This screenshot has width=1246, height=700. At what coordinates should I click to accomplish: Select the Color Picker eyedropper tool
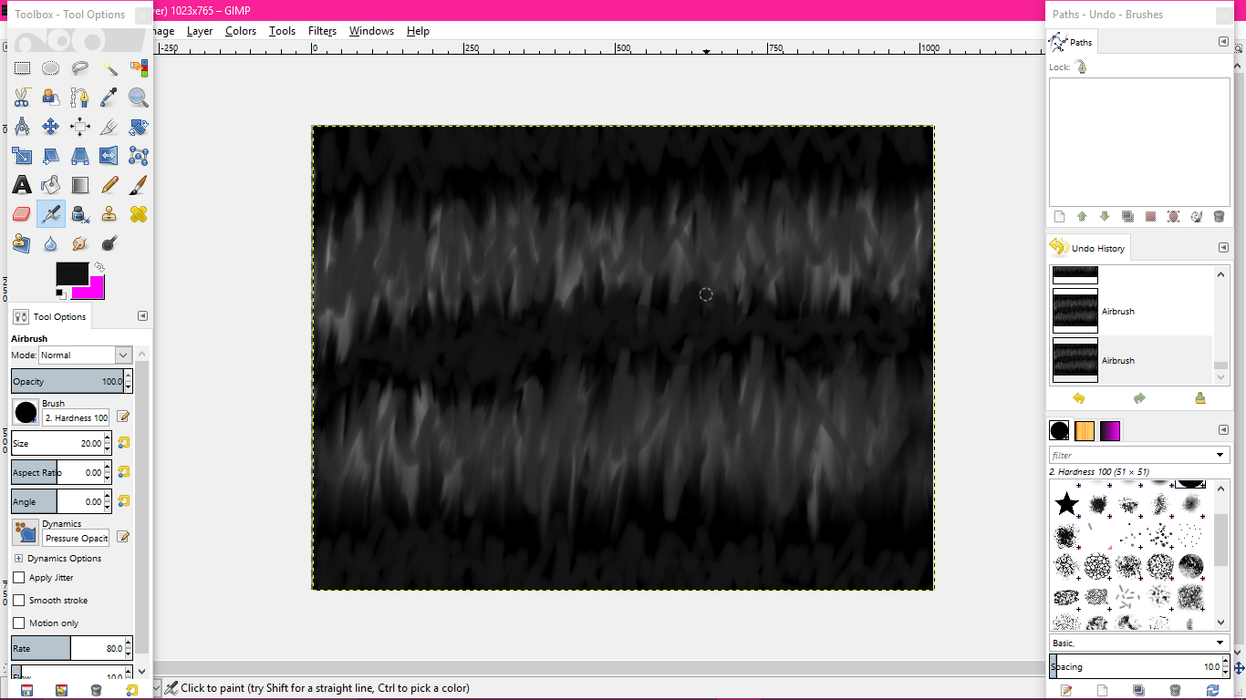pyautogui.click(x=109, y=98)
